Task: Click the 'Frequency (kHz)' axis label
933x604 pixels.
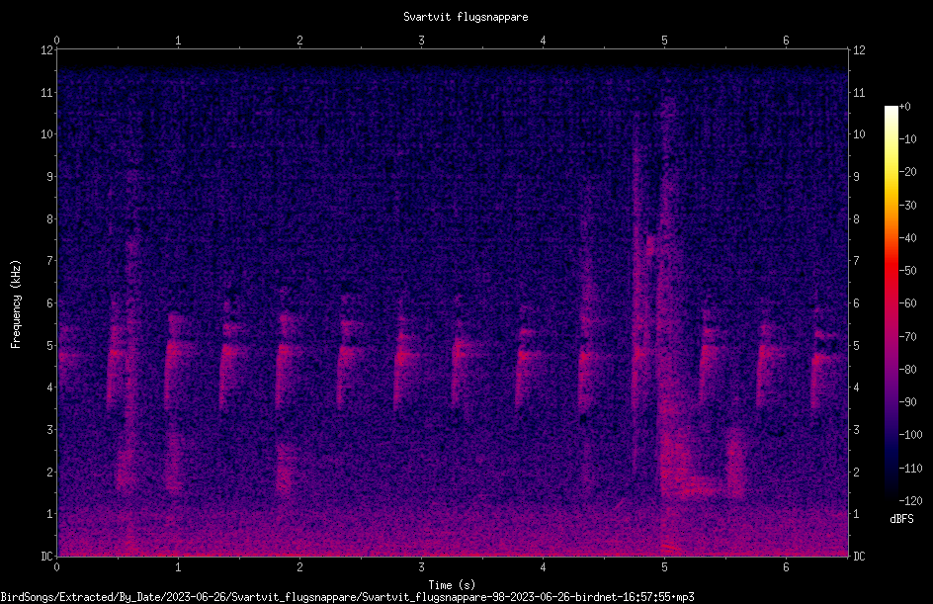Action: tap(16, 304)
